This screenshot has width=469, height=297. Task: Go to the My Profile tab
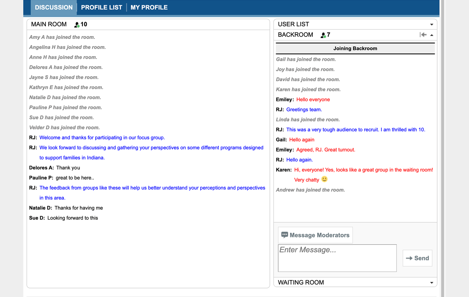(x=149, y=8)
